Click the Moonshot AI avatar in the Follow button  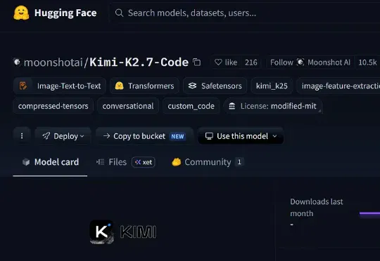coord(300,62)
